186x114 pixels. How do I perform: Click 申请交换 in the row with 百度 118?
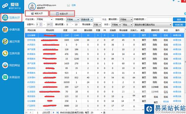tap(177, 50)
